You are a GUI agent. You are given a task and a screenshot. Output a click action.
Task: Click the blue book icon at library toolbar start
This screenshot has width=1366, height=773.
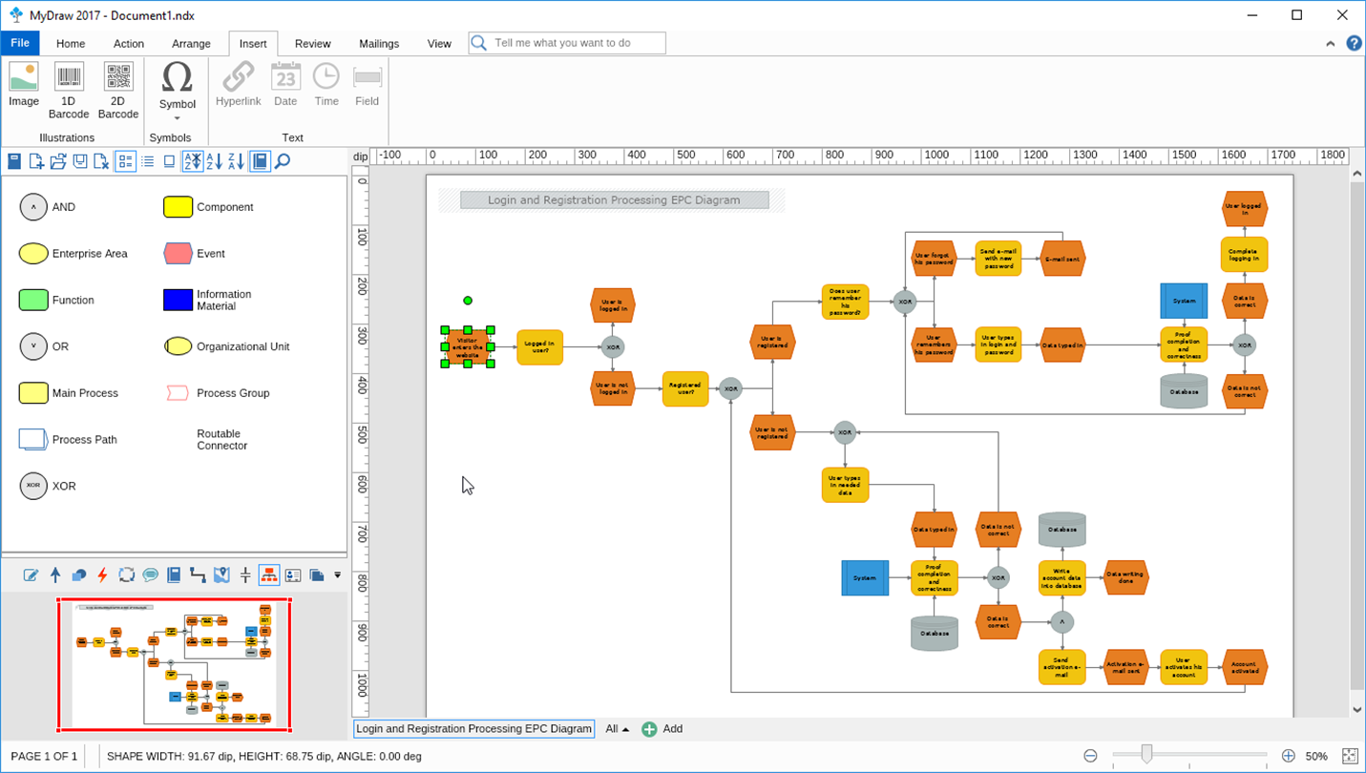[14, 161]
